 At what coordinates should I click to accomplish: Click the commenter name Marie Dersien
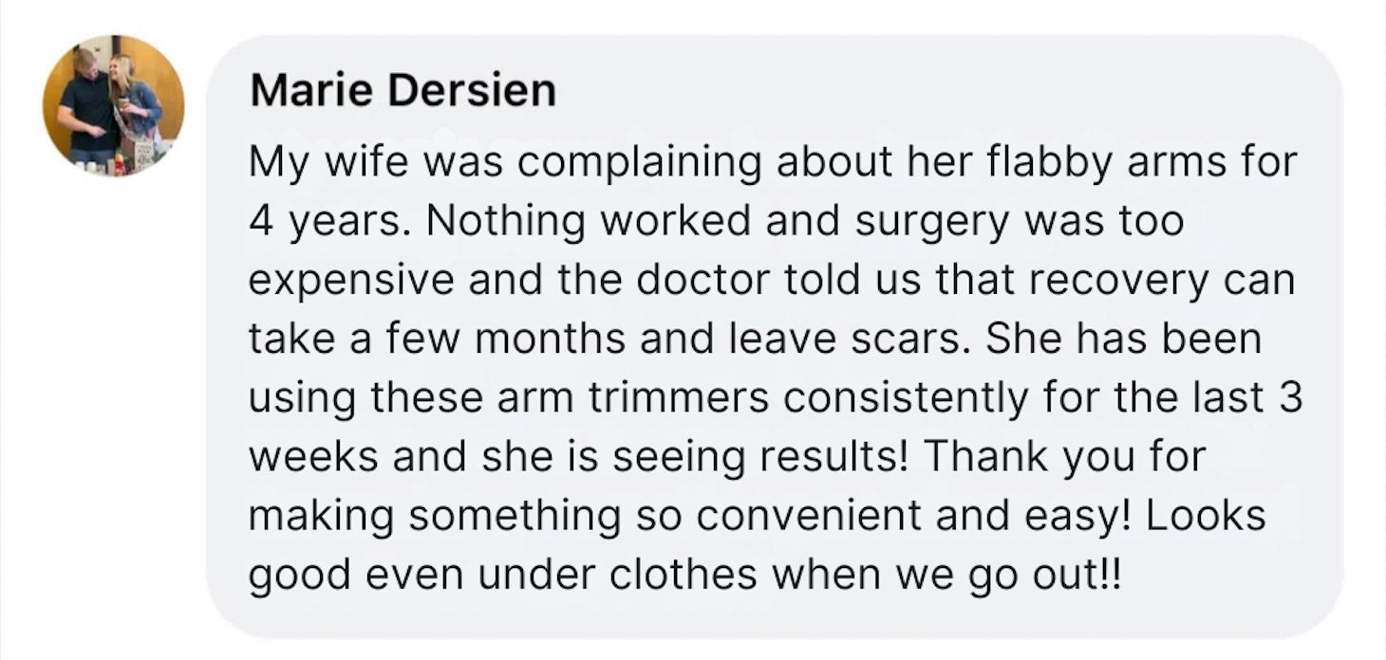click(x=403, y=91)
